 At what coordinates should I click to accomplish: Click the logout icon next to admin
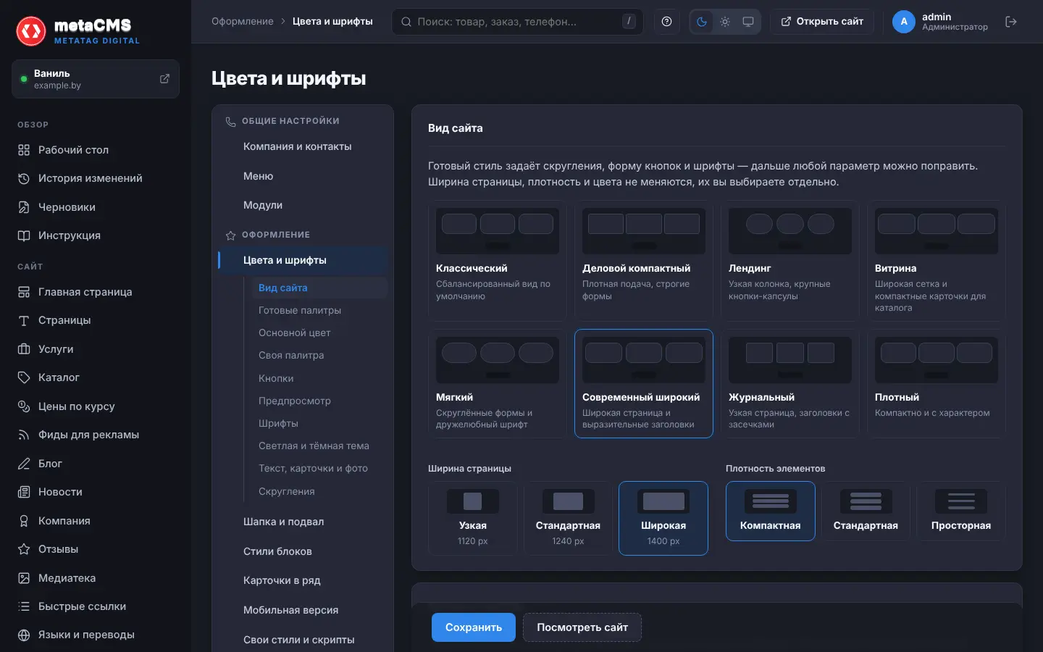pos(1011,22)
